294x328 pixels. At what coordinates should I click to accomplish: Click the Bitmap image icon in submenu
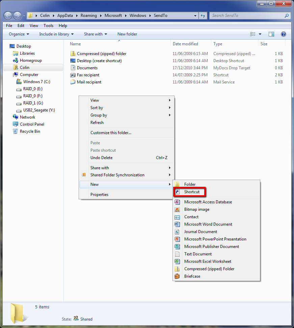click(177, 209)
